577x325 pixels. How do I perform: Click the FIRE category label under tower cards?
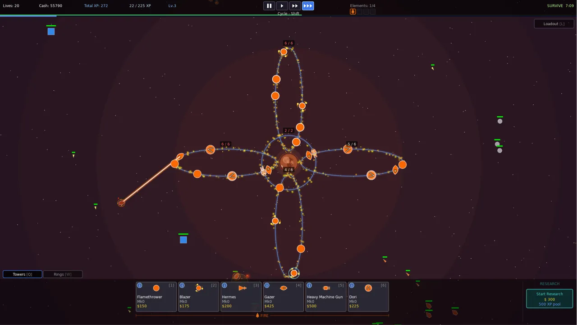(x=262, y=316)
